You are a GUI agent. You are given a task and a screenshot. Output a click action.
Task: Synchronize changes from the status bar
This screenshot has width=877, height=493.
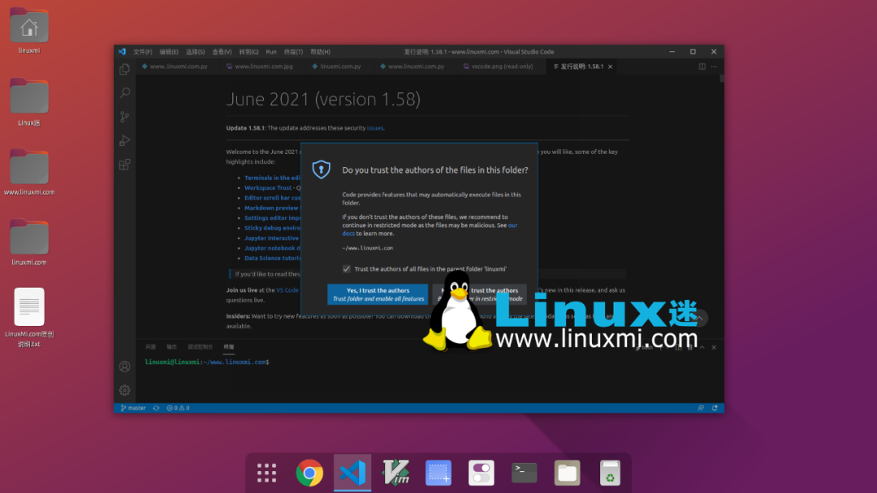(156, 408)
